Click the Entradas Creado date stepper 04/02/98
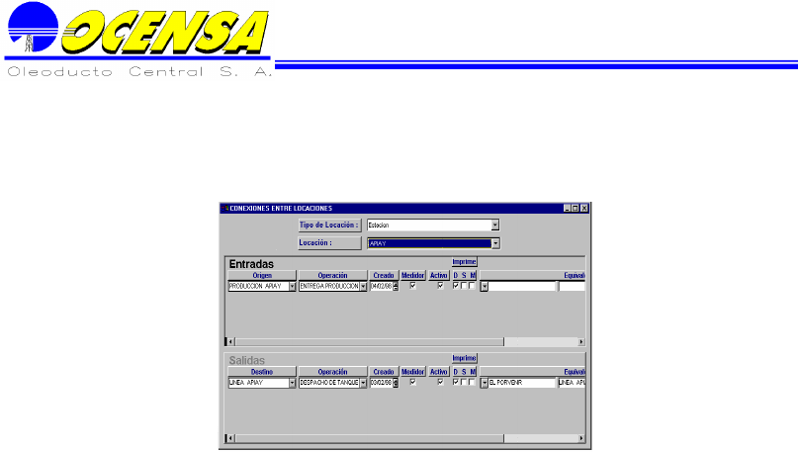Image resolution: width=798 pixels, height=452 pixels. pos(396,287)
